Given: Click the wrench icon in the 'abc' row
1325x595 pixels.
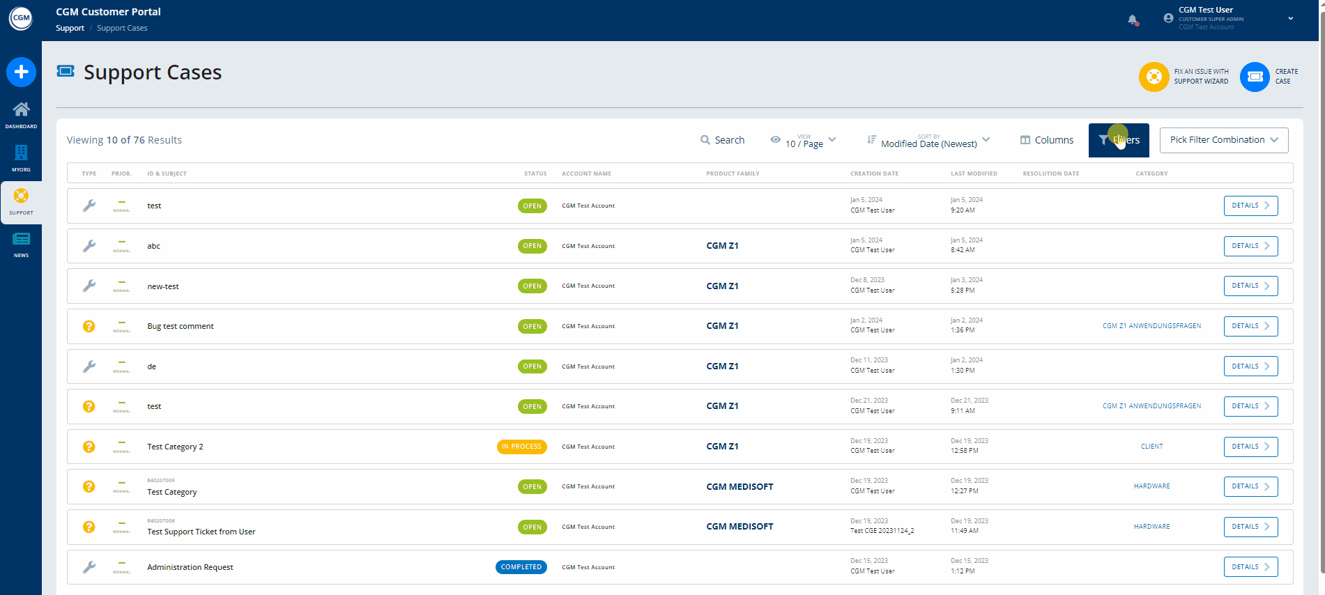Looking at the screenshot, I should click(89, 246).
